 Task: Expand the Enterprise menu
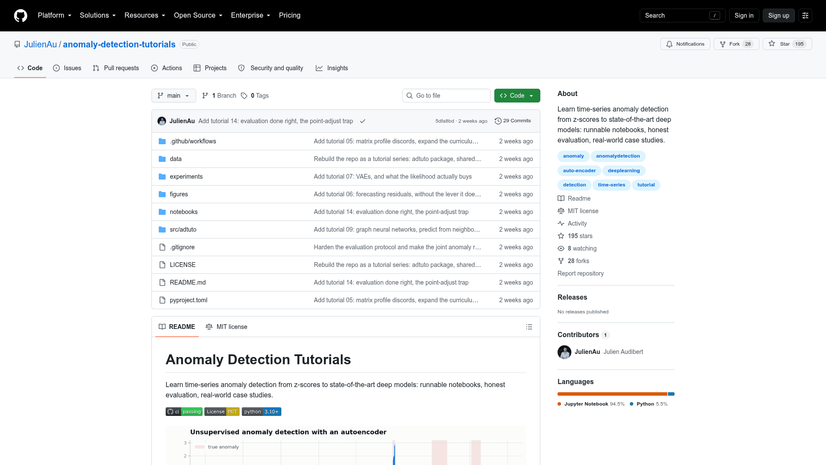(x=251, y=15)
